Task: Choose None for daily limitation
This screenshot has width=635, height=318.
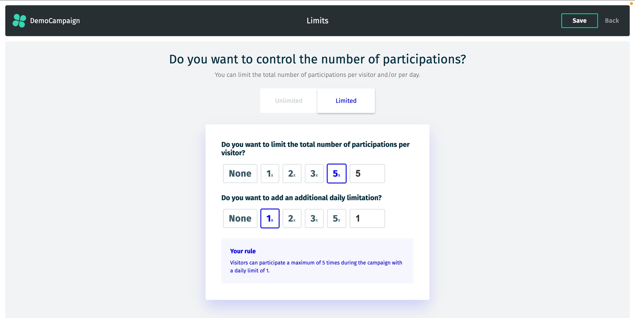Action: pos(240,218)
